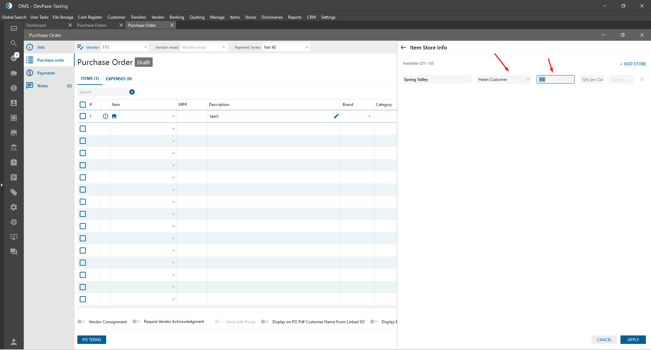Click the APPLY button

point(633,340)
